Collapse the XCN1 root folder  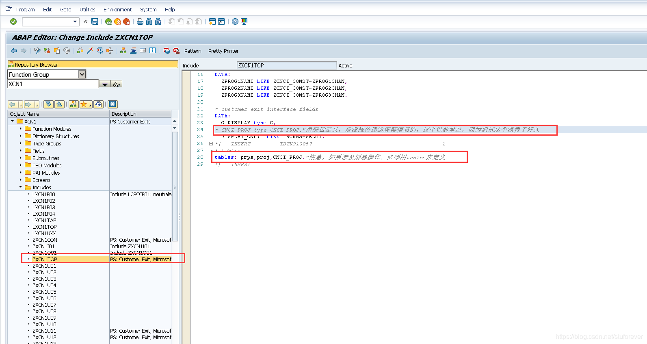point(12,121)
